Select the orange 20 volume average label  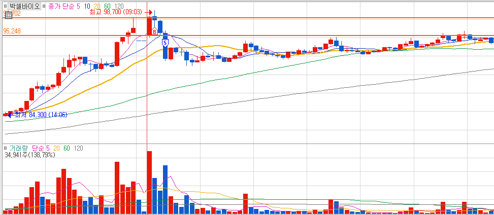[56, 148]
